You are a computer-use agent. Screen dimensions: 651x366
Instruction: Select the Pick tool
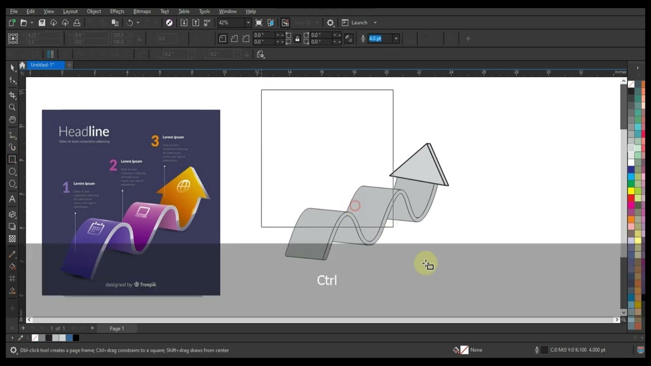pos(12,68)
